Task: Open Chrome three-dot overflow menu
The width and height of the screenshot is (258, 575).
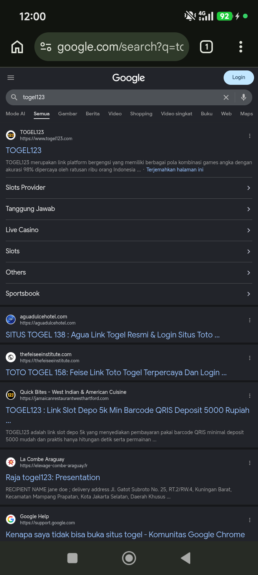Action: (x=241, y=47)
